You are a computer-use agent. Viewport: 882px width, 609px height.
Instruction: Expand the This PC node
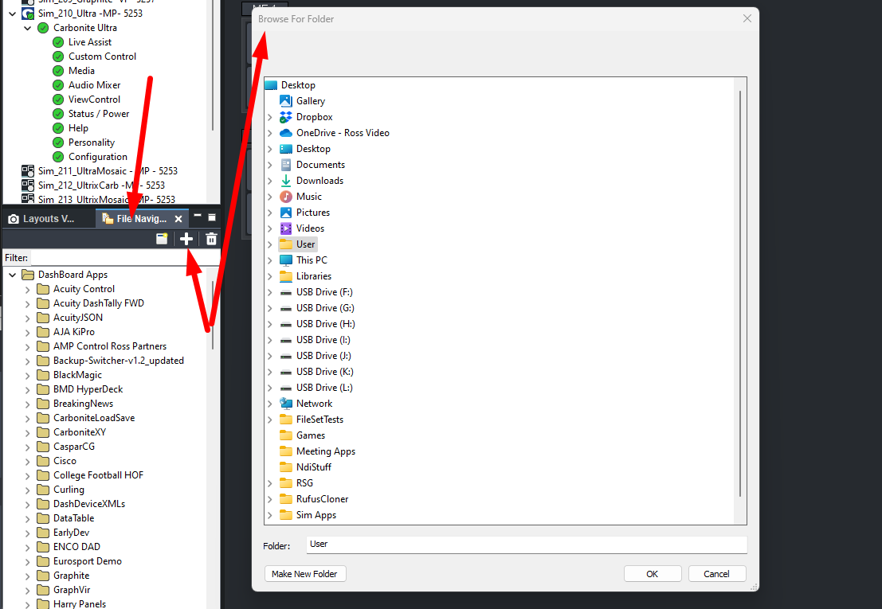[x=270, y=260]
